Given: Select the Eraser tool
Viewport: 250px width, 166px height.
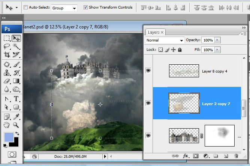Looking at the screenshot, I should 6,81.
